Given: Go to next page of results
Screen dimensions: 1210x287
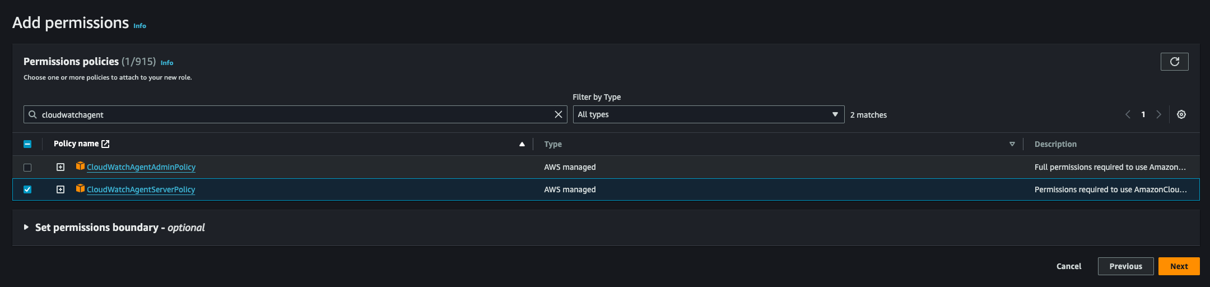Looking at the screenshot, I should 1158,114.
